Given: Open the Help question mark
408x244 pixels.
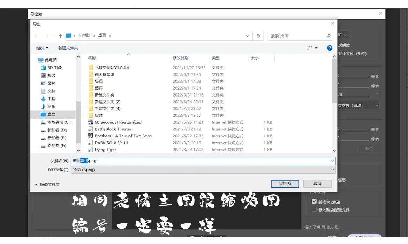Looking at the screenshot, I should tap(330, 48).
